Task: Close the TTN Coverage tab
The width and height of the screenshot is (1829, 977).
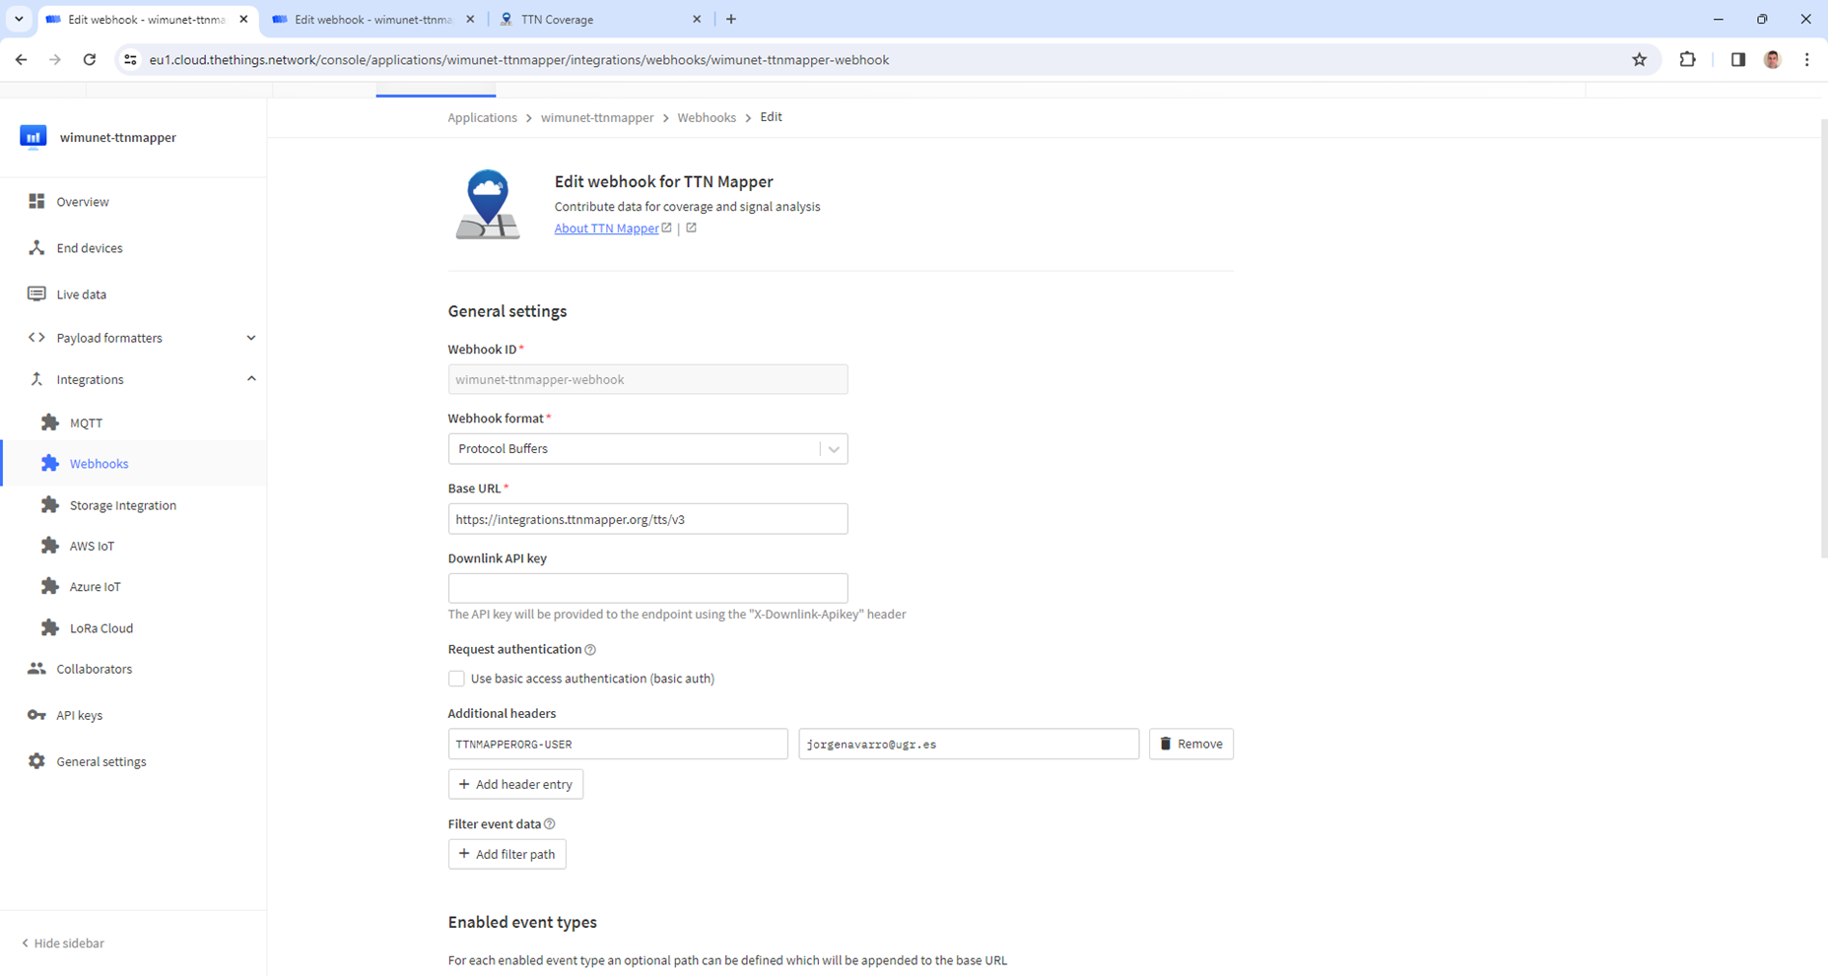Action: click(697, 19)
